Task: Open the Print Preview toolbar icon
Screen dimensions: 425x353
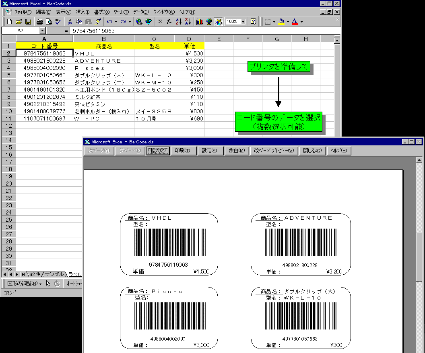Action: [x=49, y=22]
